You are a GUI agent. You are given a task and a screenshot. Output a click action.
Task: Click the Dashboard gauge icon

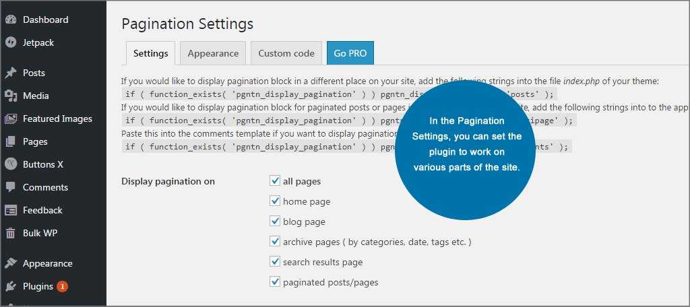(x=11, y=20)
